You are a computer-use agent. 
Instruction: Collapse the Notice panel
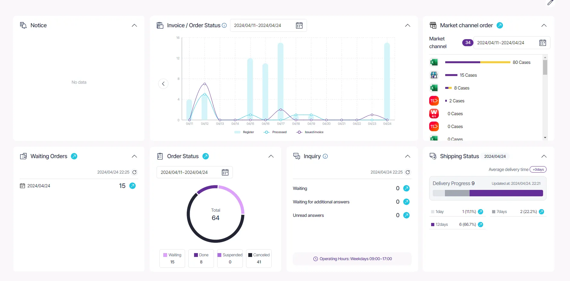pyautogui.click(x=134, y=25)
